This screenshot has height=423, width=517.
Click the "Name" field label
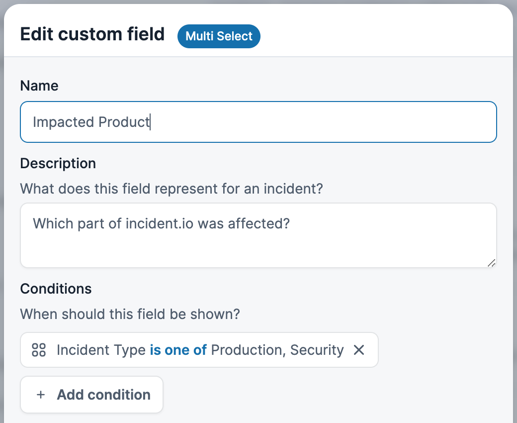(x=39, y=86)
